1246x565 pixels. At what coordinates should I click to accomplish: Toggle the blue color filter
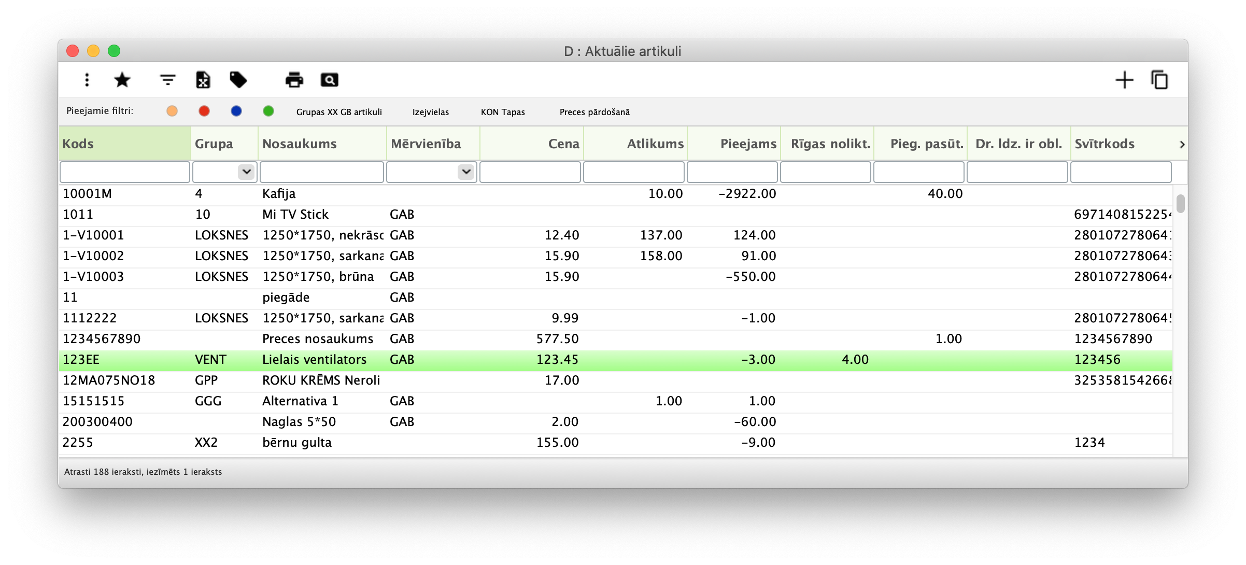click(x=236, y=111)
